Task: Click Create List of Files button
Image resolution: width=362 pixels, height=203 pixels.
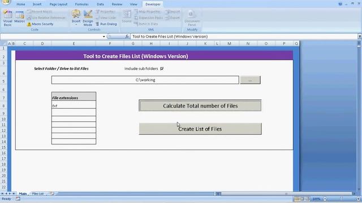Action: pos(200,129)
